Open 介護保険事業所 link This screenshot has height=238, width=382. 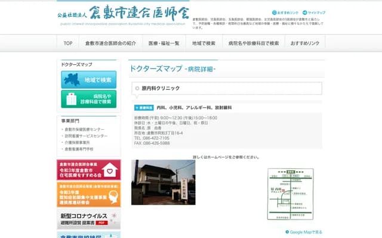[77, 143]
